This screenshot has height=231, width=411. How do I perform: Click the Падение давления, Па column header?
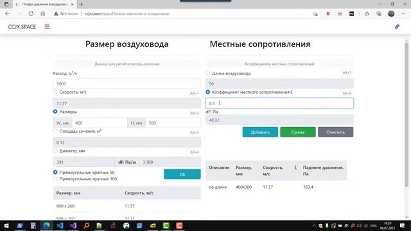323,171
